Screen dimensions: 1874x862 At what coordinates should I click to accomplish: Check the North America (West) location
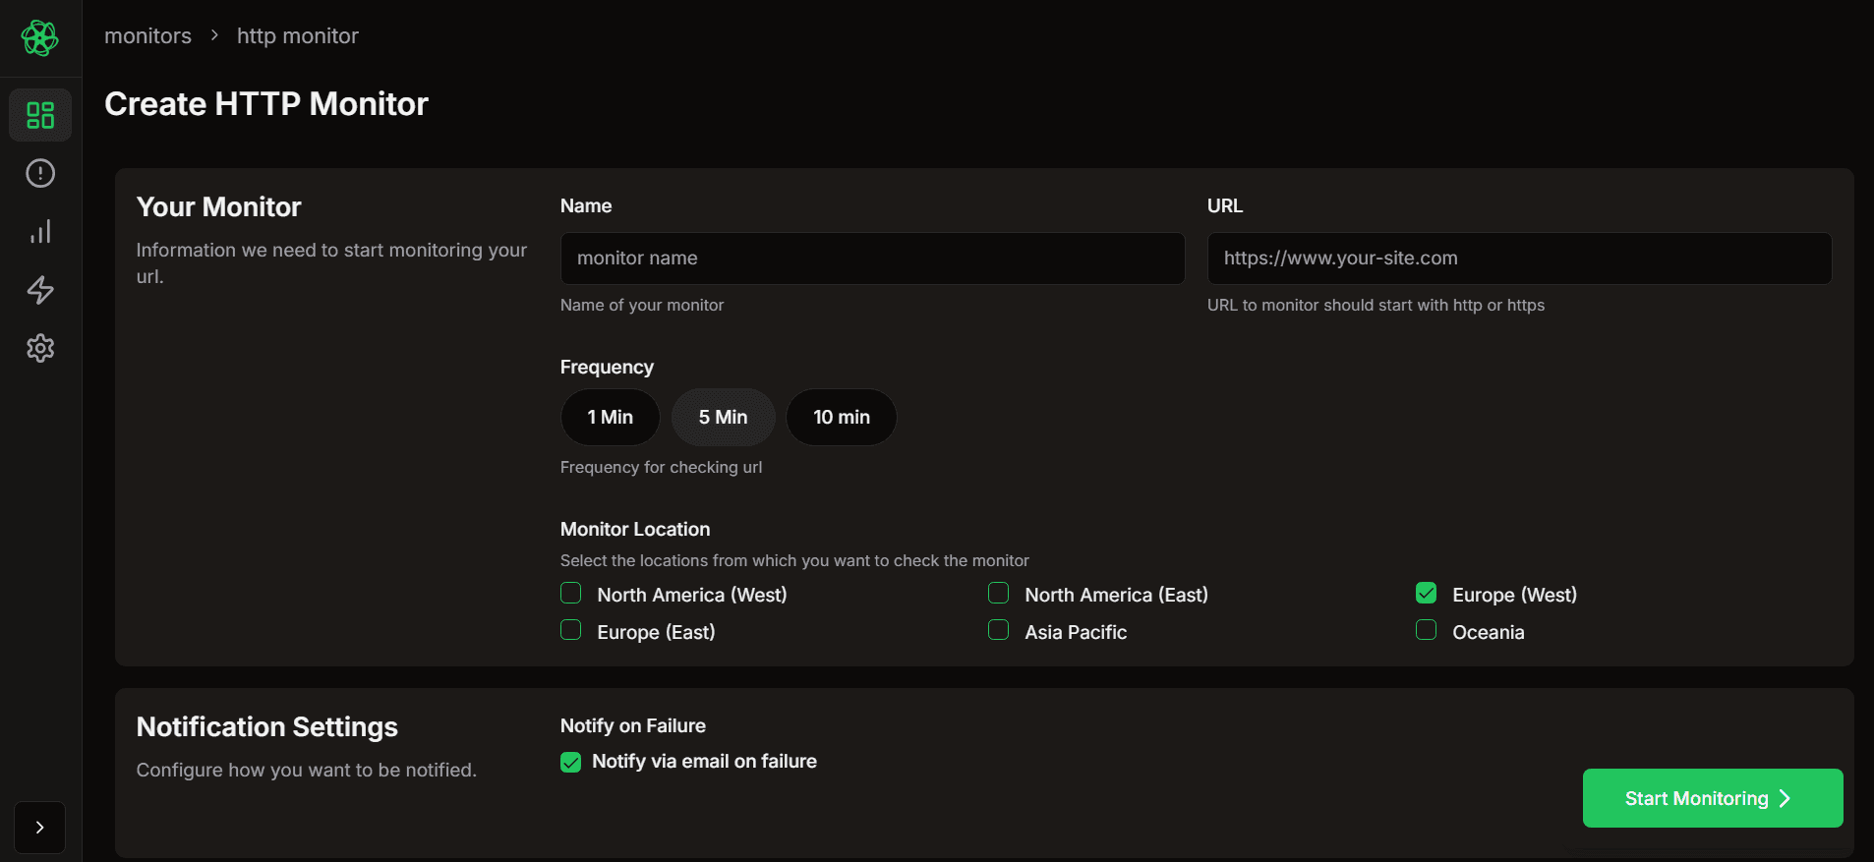(x=571, y=594)
